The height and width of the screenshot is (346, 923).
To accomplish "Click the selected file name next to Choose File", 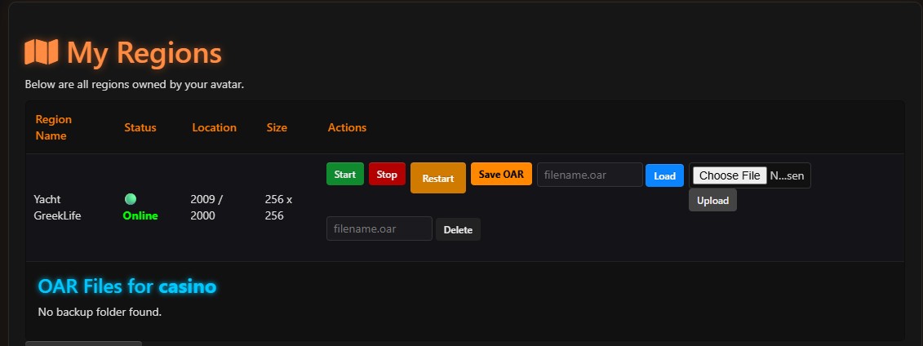I will coord(787,175).
